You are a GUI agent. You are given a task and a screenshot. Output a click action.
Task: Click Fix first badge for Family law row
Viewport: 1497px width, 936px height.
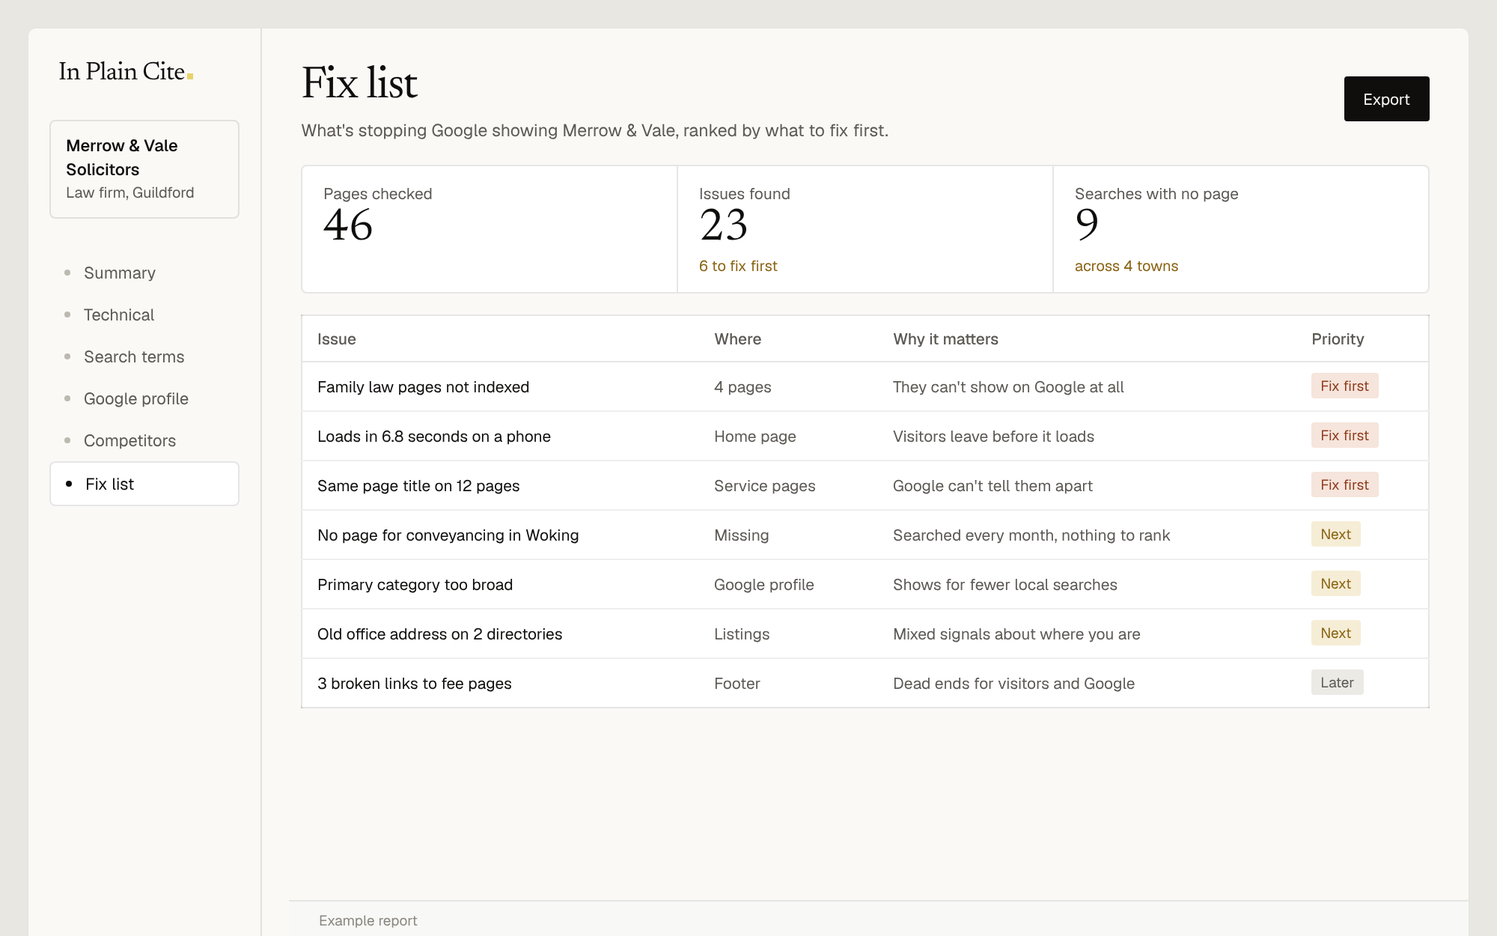(x=1344, y=386)
